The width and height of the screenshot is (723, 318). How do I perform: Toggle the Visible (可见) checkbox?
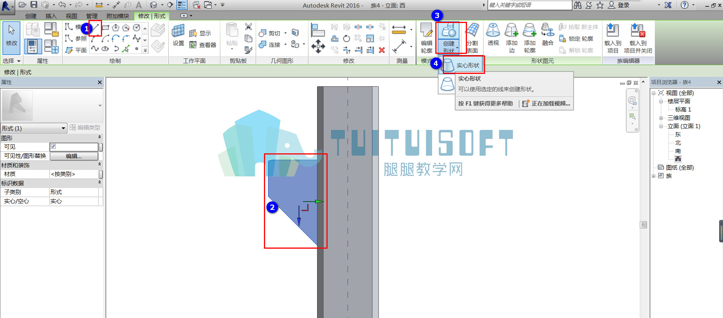[x=53, y=147]
